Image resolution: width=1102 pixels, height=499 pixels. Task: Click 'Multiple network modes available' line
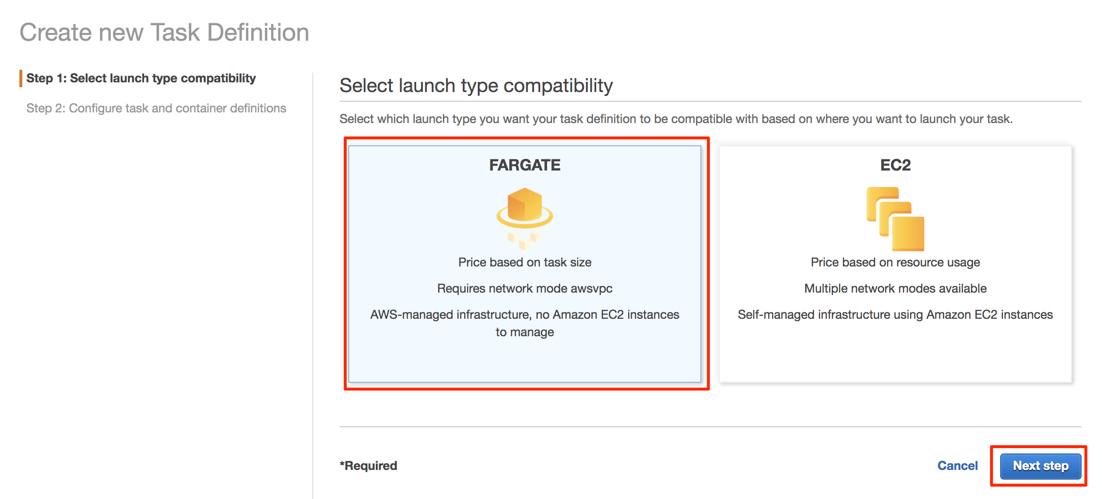895,289
